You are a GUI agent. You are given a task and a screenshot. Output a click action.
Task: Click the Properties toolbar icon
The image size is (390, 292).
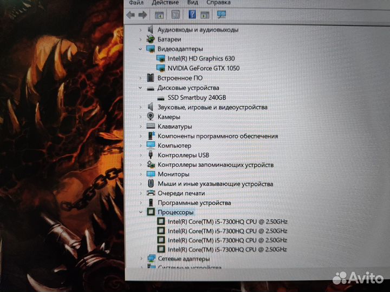175,15
